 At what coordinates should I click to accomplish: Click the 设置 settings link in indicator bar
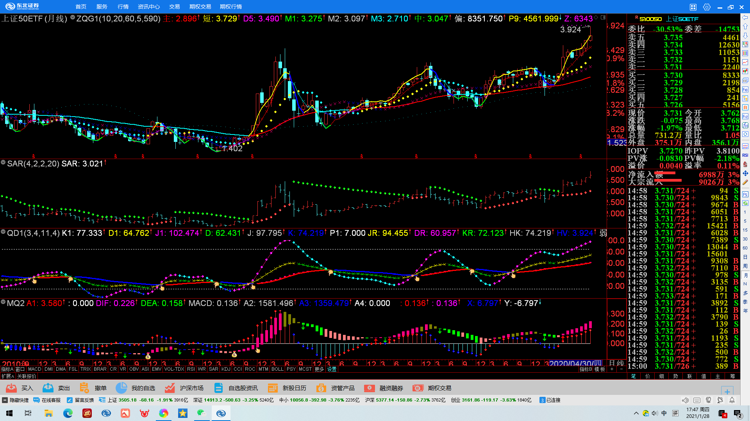coord(332,369)
